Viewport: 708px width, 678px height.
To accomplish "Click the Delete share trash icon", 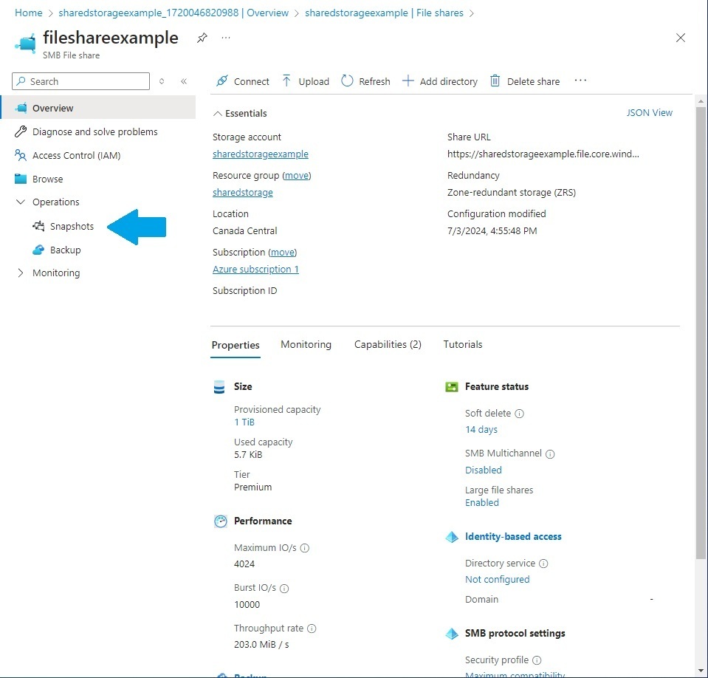I will 495,81.
